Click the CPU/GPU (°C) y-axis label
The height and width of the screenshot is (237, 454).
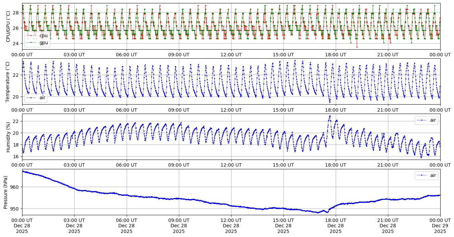(9, 26)
